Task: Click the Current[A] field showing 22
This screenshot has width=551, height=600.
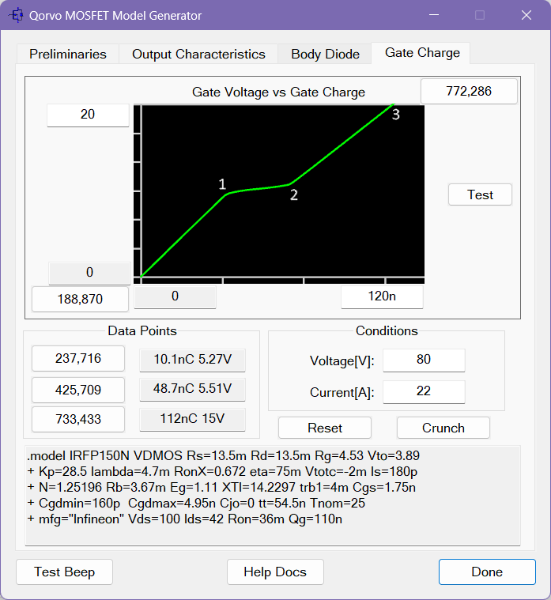Action: [x=424, y=391]
